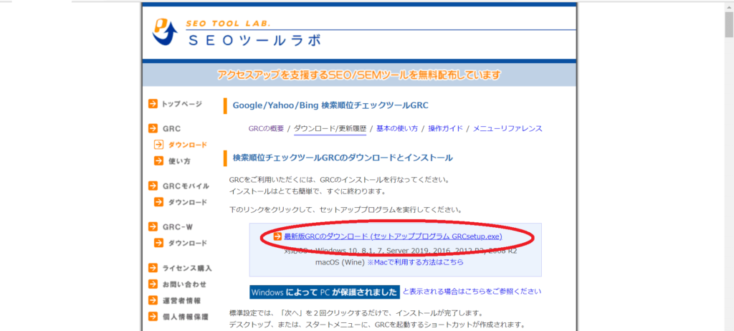Image resolution: width=734 pixels, height=331 pixels.
Task: Click heading Google/Yahoo/Bing 検索順位チェックツールGRC
Action: pos(330,106)
